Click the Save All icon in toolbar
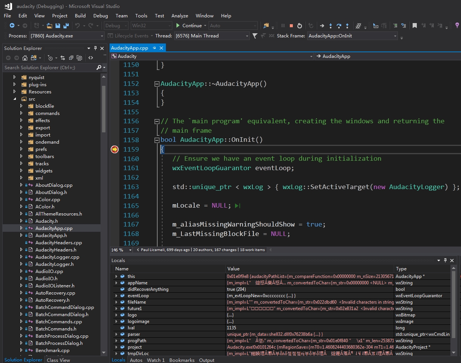The image size is (461, 363). (66, 26)
